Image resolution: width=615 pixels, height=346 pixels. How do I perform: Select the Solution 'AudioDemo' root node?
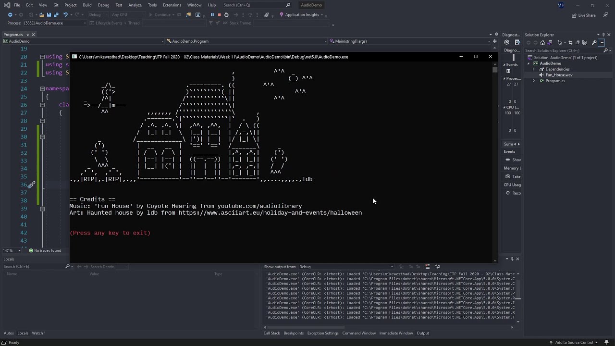(566, 58)
